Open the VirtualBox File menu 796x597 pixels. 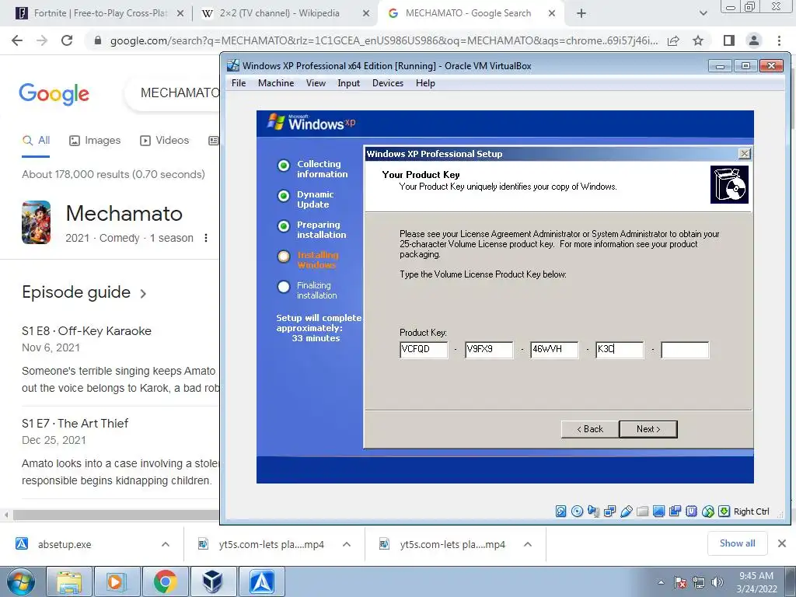tap(239, 82)
